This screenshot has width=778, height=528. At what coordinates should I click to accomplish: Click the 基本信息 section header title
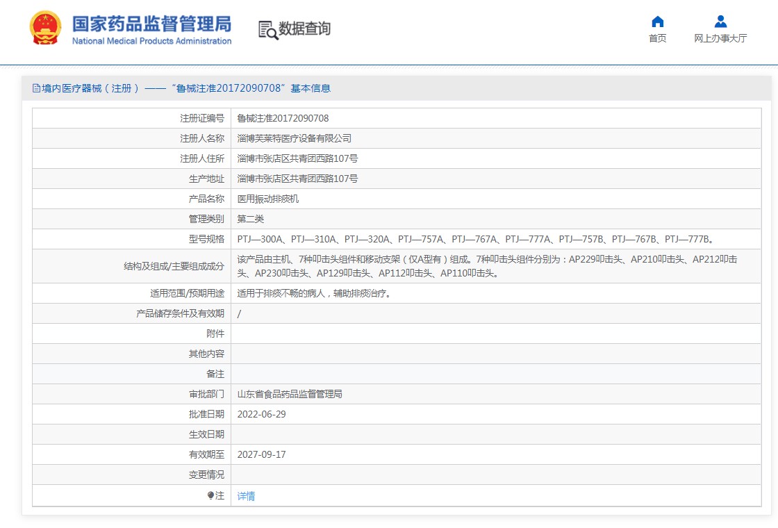pyautogui.click(x=310, y=88)
